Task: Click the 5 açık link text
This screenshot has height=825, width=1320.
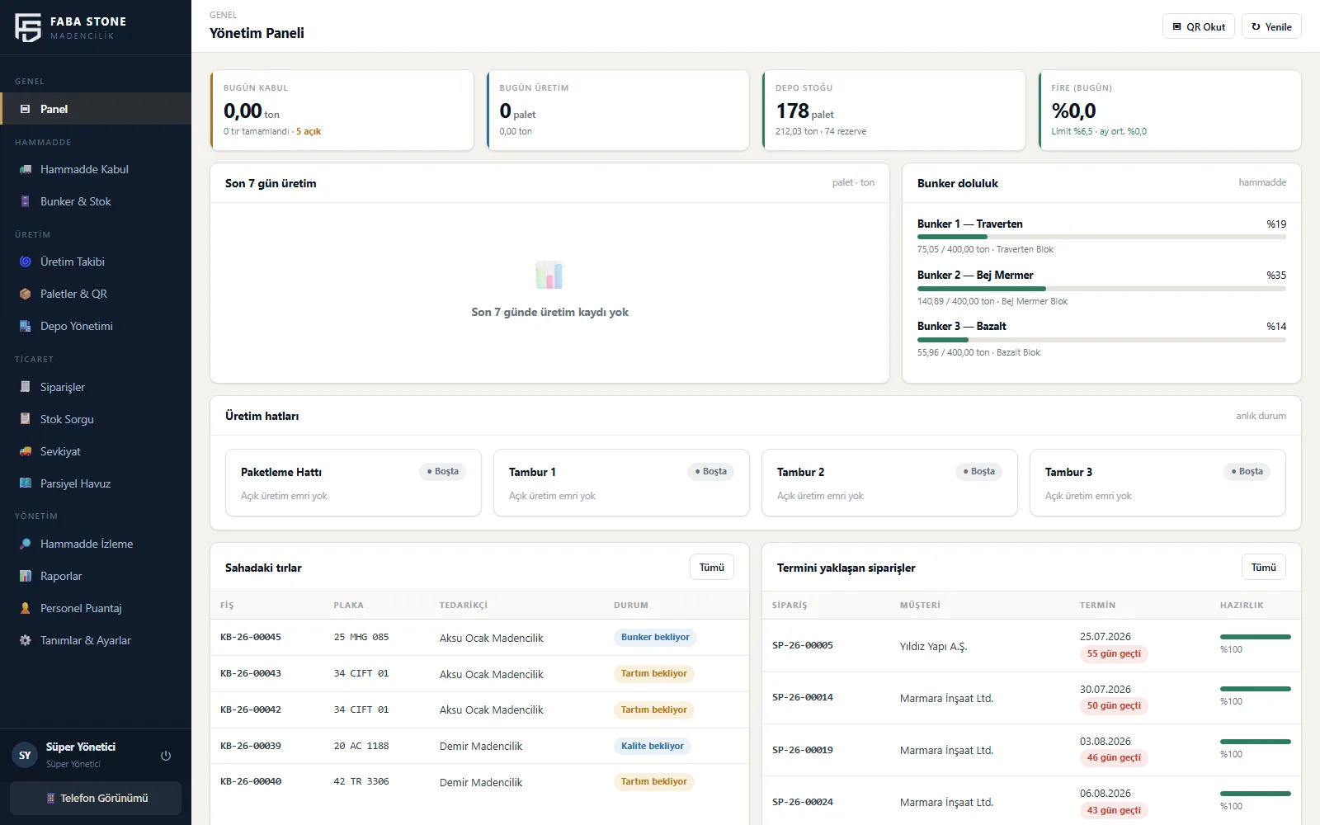Action: (309, 131)
